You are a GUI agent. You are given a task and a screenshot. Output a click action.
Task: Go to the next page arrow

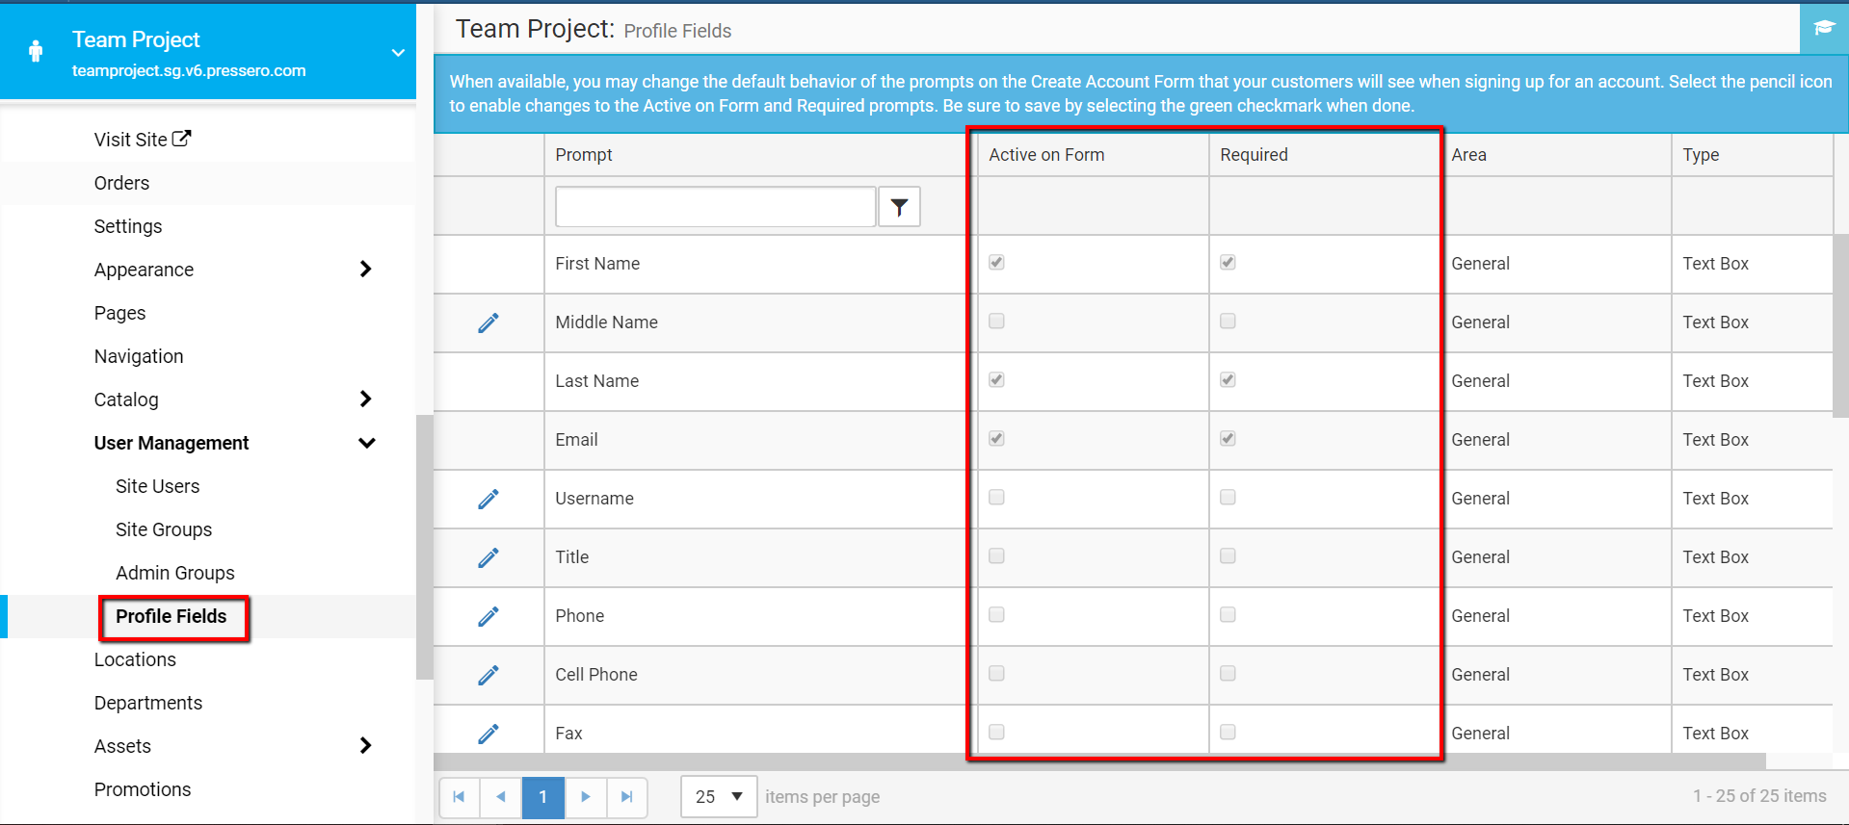[586, 797]
